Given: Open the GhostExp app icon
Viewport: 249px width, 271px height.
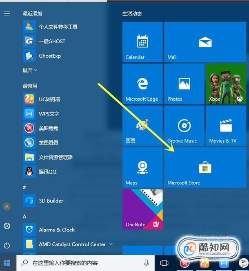Looking at the screenshot, I should click(29, 56).
